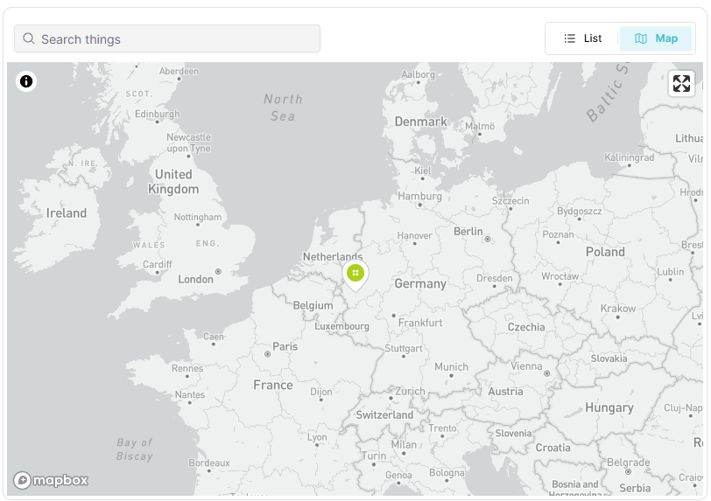Click the Ireland country label

pyautogui.click(x=67, y=212)
